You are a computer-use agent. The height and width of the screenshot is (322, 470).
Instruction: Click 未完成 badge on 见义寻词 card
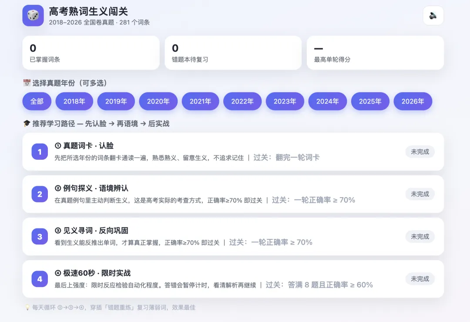420,237
